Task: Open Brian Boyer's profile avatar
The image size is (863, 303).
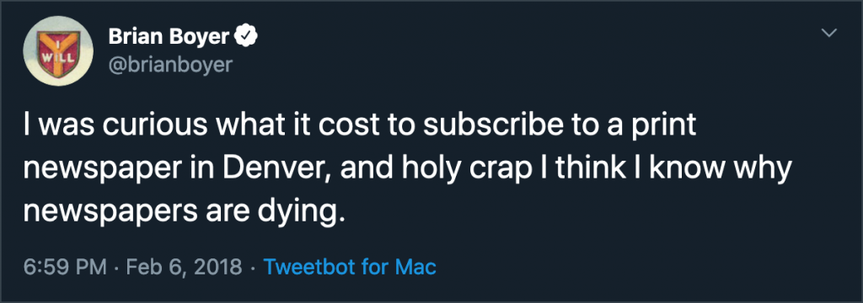Action: pos(58,50)
